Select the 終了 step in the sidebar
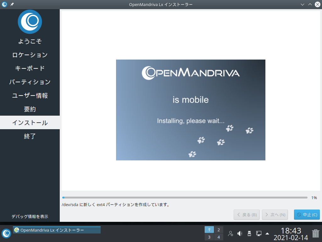Image resolution: width=322 pixels, height=242 pixels. coord(30,136)
